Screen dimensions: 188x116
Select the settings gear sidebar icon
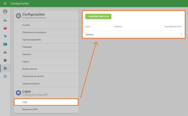5,68
